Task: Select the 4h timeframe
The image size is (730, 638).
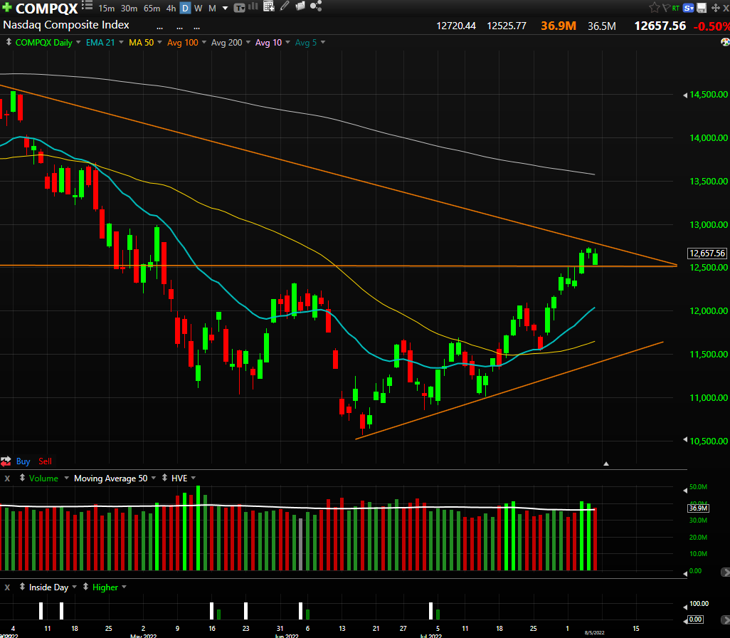Action: pos(171,9)
